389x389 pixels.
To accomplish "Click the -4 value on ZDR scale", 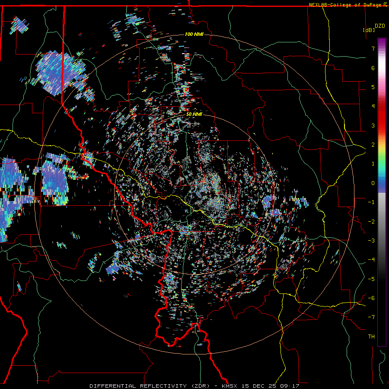I will [371, 260].
